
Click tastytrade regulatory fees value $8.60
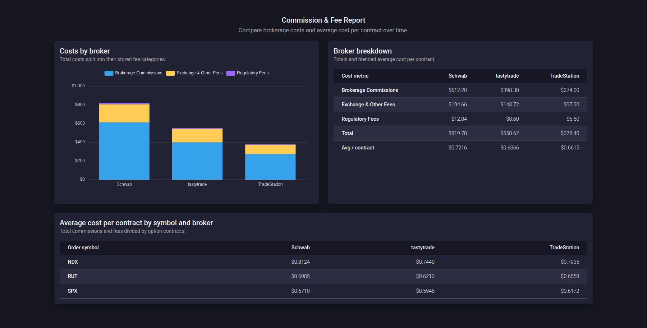[x=513, y=119]
